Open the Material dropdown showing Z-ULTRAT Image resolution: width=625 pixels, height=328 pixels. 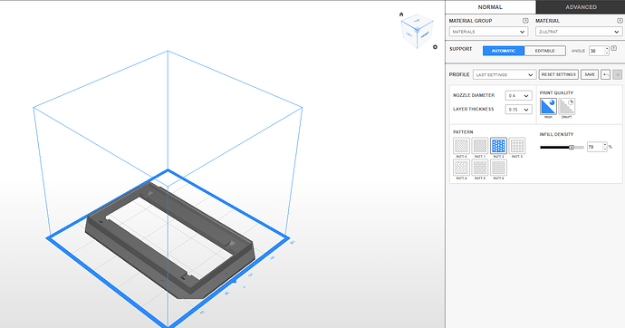579,32
